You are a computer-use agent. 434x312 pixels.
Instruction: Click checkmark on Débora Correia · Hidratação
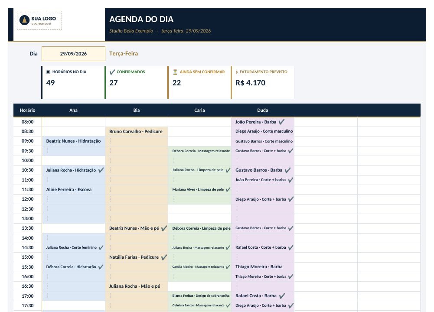(101, 267)
